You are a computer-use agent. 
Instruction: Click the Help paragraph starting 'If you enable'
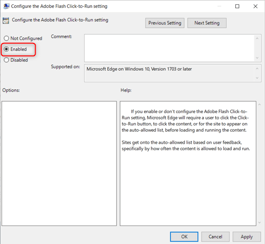click(x=185, y=121)
